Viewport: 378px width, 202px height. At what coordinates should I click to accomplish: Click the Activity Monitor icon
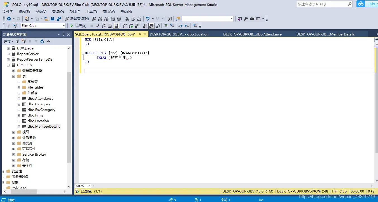pos(170,19)
